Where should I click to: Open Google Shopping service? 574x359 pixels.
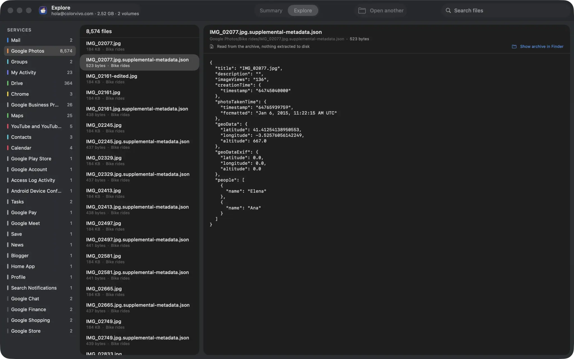(x=40, y=320)
